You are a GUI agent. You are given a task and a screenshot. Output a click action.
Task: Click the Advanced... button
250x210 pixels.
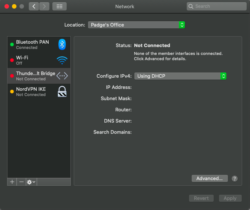click(210, 179)
